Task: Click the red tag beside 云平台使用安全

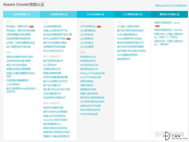Action: pos(99,26)
